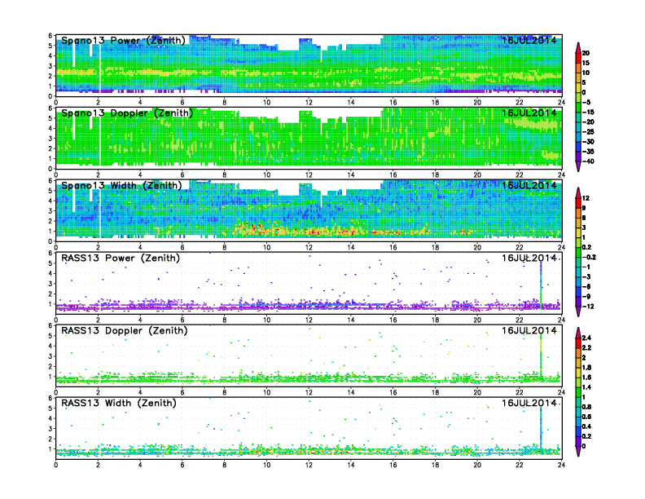Click the 'Spano13 Doppler (Zenith)' panel title
645x499 pixels.
(127, 113)
